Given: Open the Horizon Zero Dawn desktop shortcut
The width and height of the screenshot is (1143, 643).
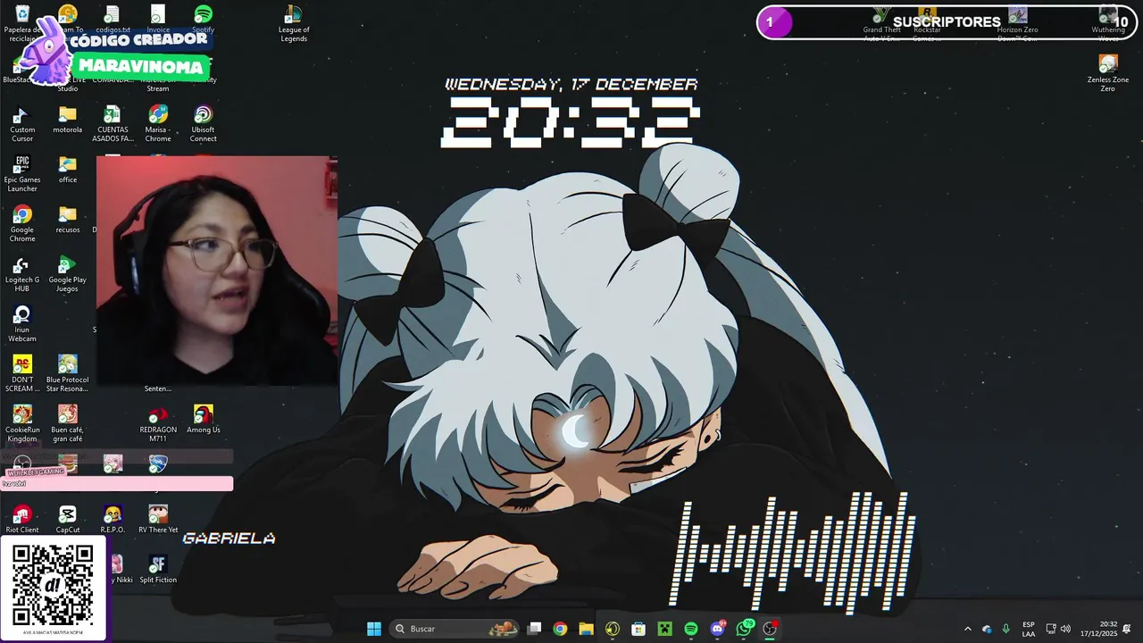Looking at the screenshot, I should (1017, 23).
